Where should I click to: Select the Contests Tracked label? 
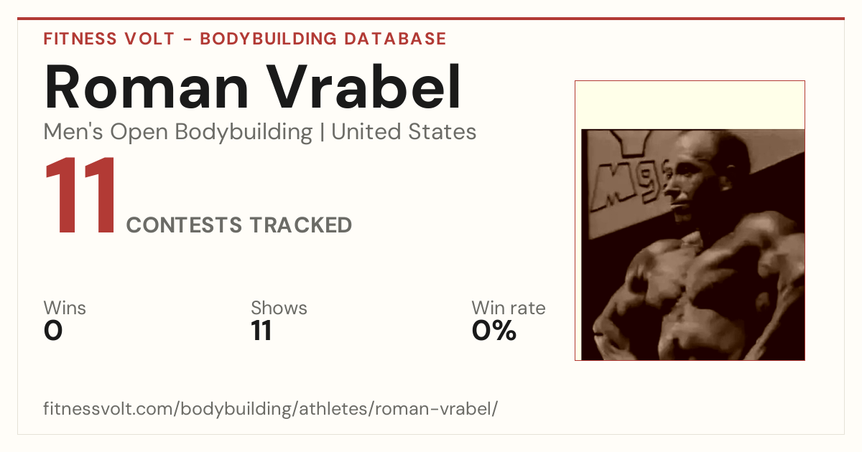tap(239, 225)
